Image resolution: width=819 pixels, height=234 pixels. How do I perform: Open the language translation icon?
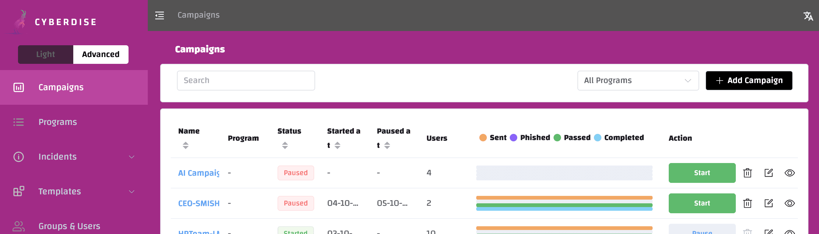808,16
